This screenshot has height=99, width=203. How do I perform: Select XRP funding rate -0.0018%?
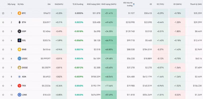tap(79, 31)
